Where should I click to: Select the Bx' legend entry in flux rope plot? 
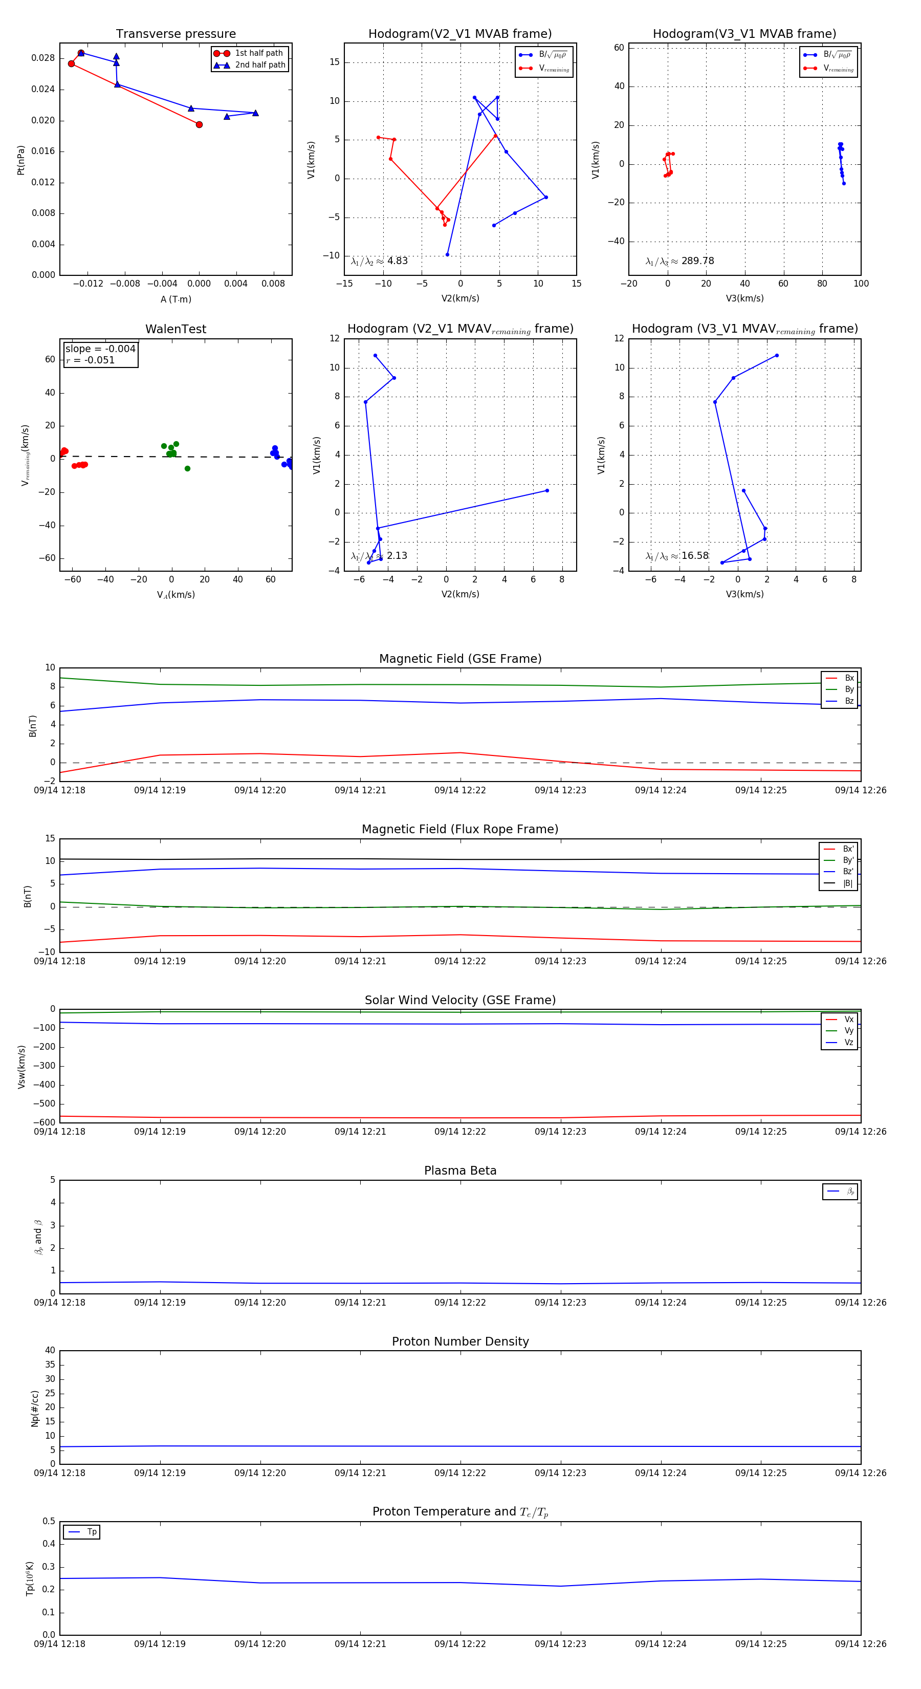(x=839, y=849)
